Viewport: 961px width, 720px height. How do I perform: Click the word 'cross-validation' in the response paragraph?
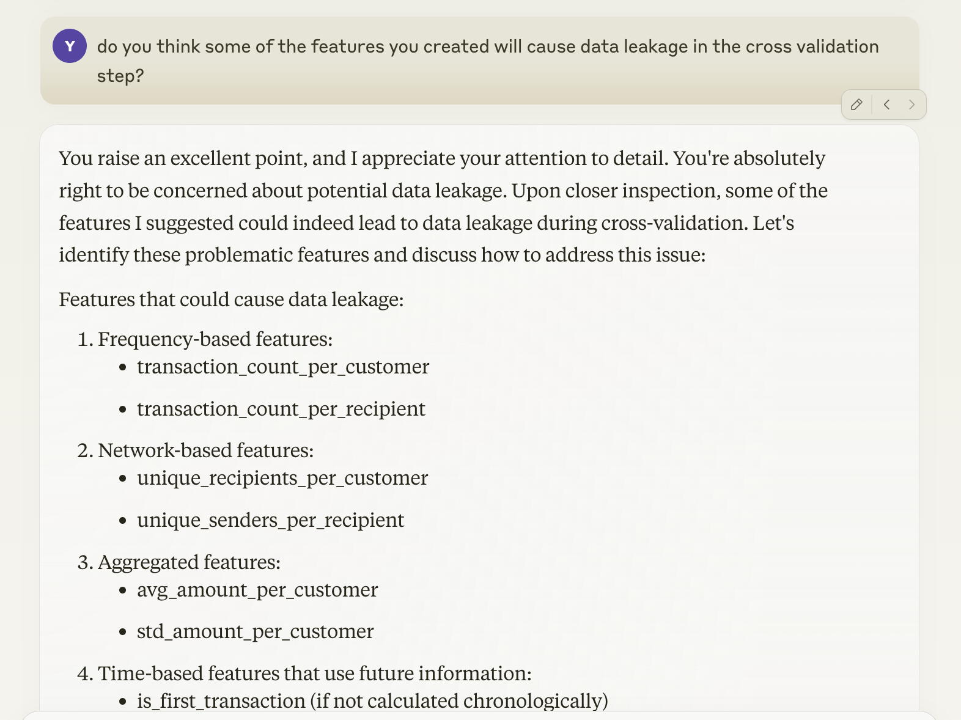[x=674, y=223]
